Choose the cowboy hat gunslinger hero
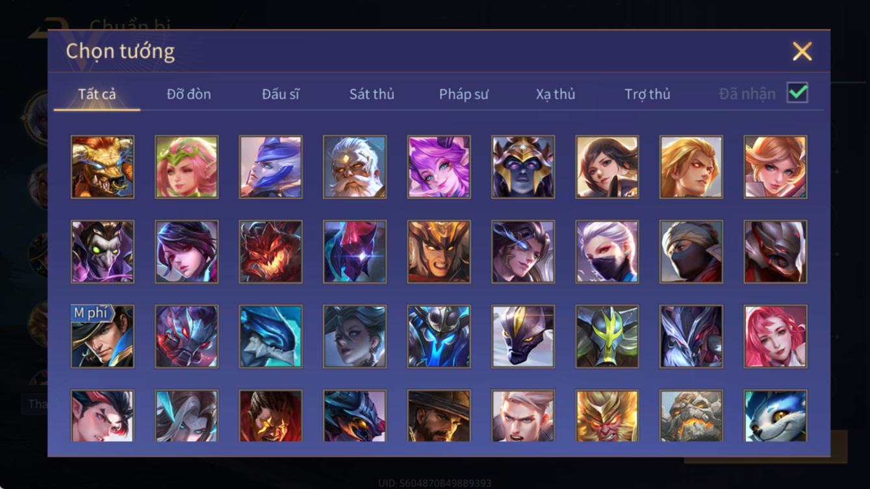 439,416
